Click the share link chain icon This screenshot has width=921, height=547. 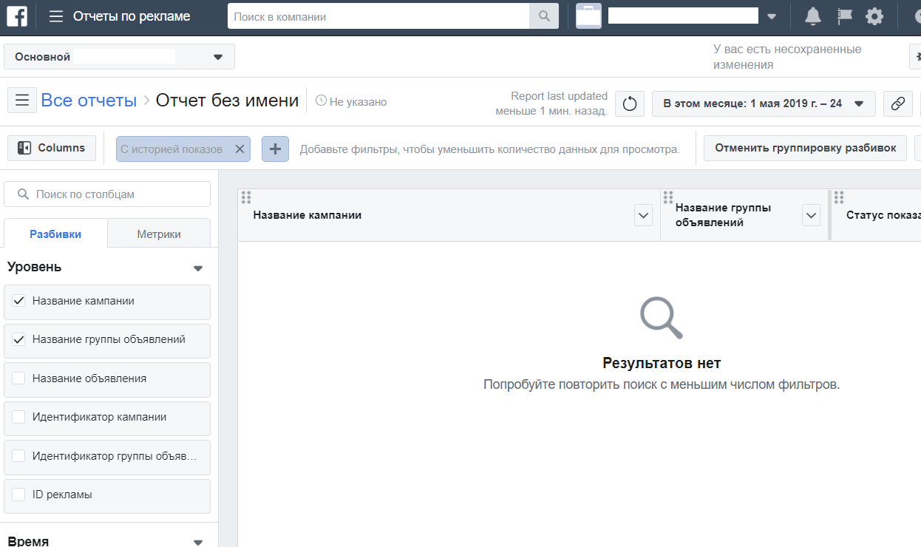[x=897, y=103]
